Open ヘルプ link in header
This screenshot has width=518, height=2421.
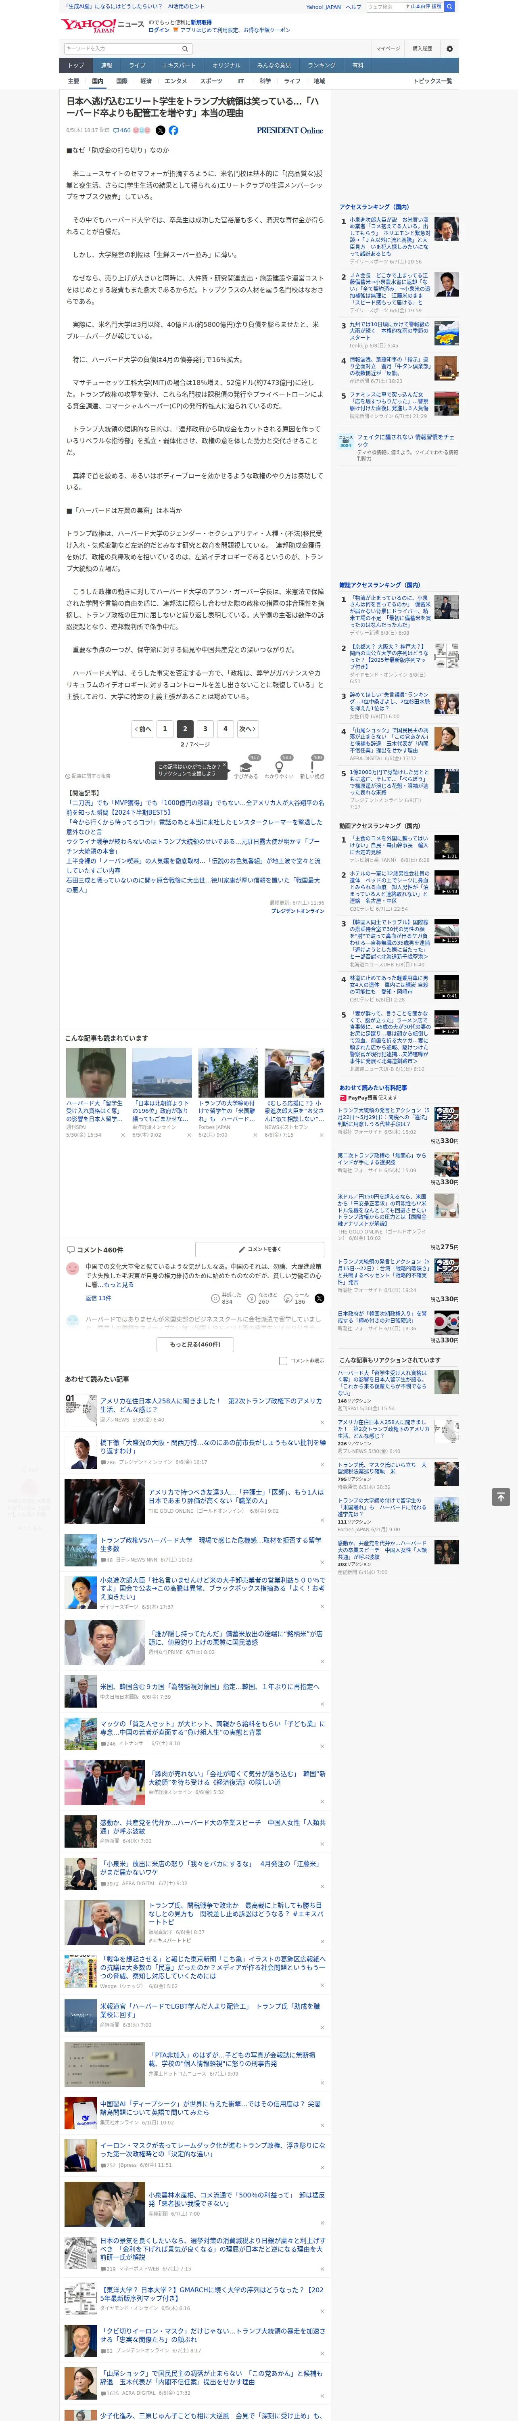click(x=353, y=6)
